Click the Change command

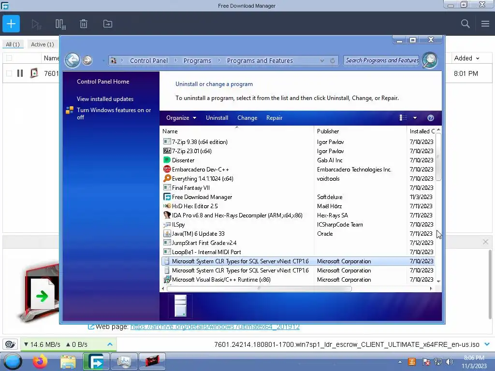[x=247, y=118]
